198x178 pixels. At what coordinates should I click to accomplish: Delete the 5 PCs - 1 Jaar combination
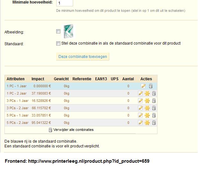coord(154,115)
